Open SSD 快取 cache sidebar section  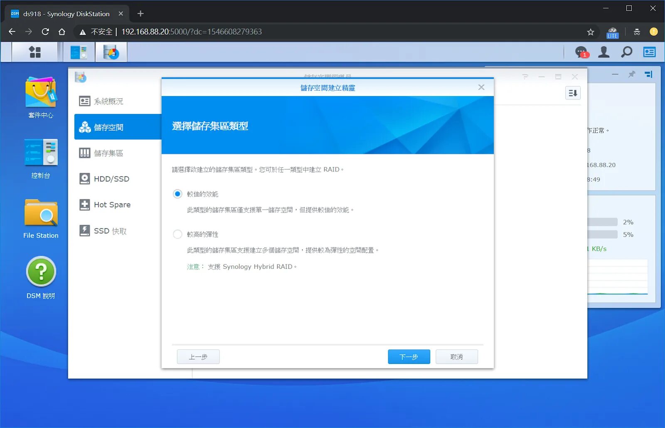pos(118,231)
